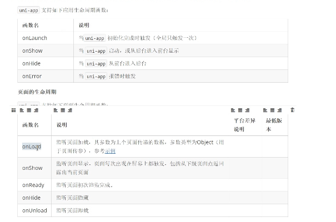Center-align the 最低版本 column
This screenshot has width=336, height=222.
click(x=272, y=110)
